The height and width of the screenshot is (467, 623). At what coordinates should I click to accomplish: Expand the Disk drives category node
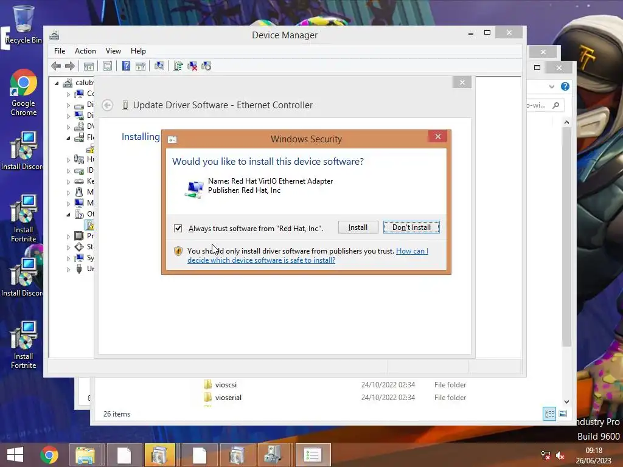coord(68,105)
